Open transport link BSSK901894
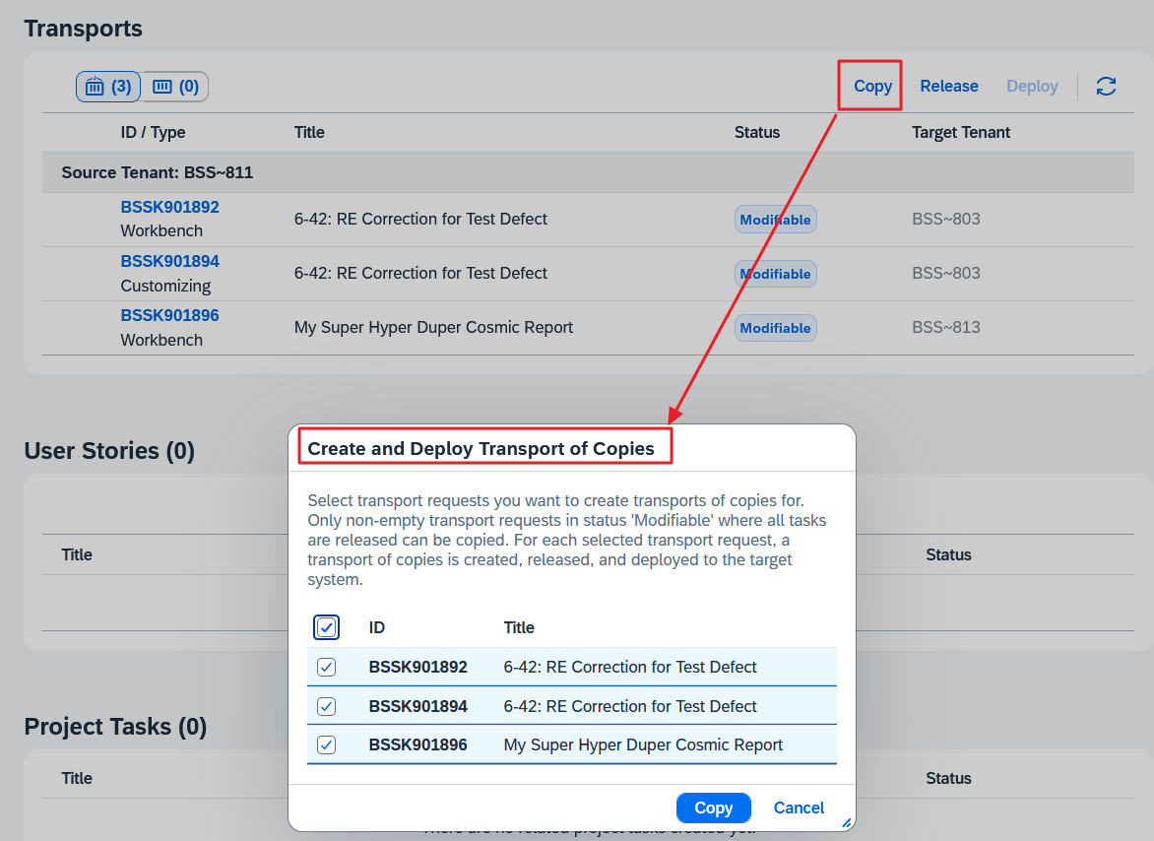Screen dimensions: 1154x841 coord(169,261)
